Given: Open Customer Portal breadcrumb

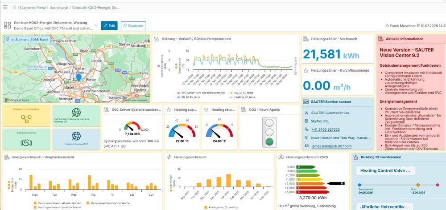Looking at the screenshot, I should click(33, 8).
